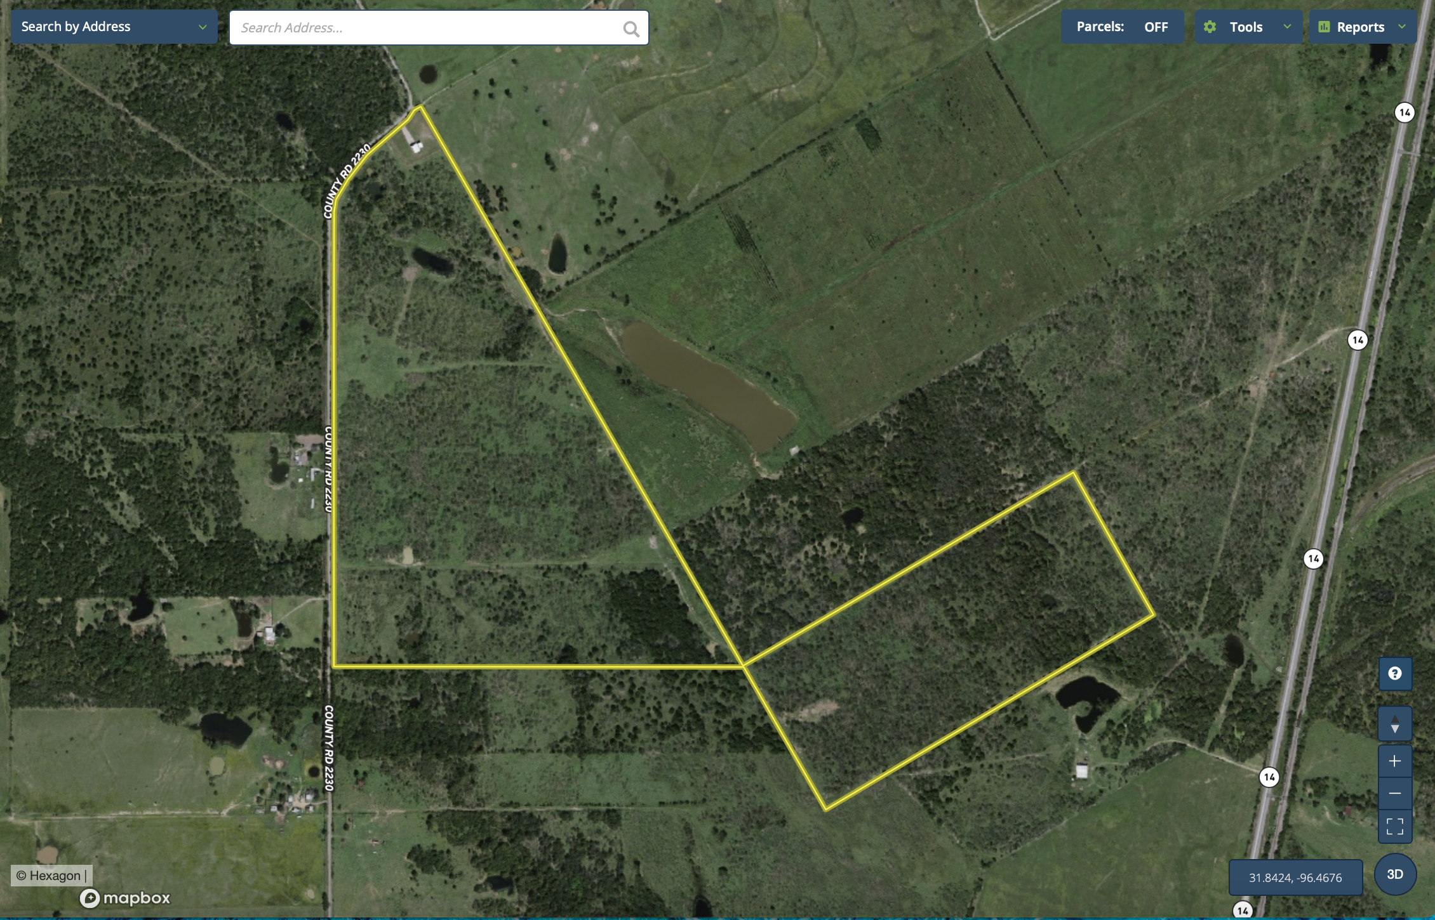Viewport: 1435px width, 920px height.
Task: Zoom out with the minus button
Action: point(1394,794)
